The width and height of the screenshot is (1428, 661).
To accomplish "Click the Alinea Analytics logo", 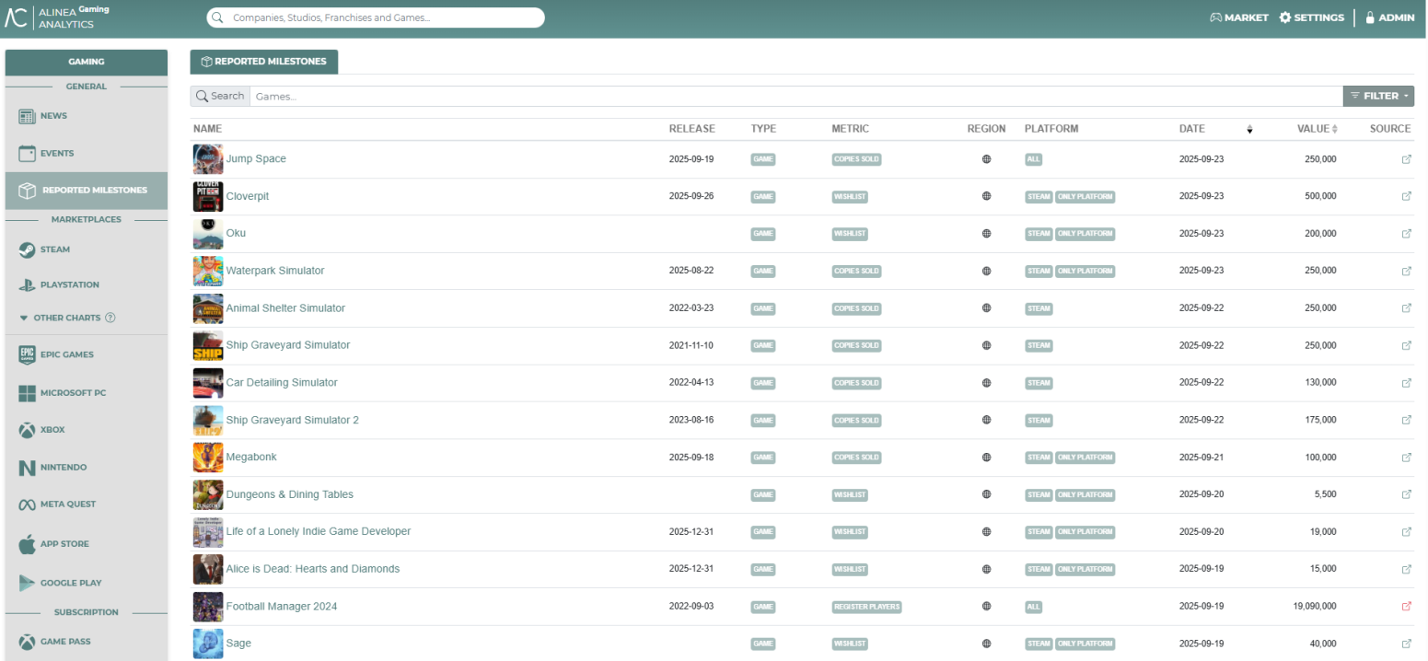I will (57, 17).
